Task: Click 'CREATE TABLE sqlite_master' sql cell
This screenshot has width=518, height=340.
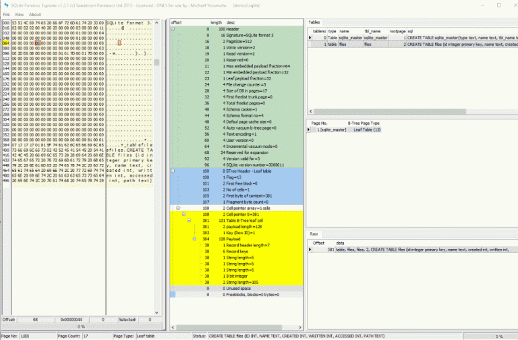Action: (462, 38)
